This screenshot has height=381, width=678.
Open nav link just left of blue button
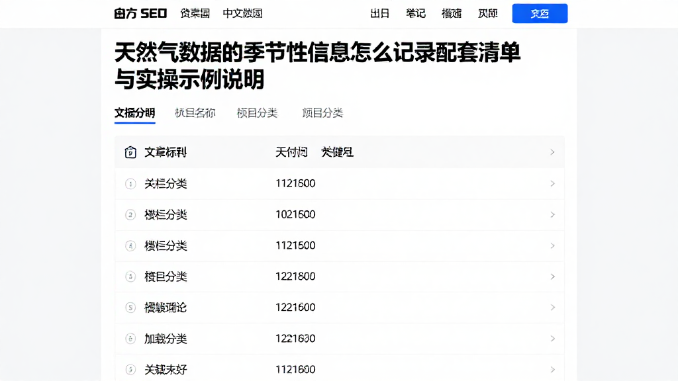click(487, 13)
